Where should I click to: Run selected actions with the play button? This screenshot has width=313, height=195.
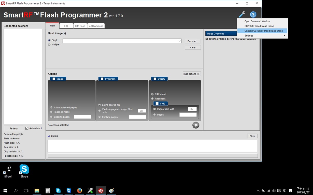pyautogui.click(x=196, y=125)
